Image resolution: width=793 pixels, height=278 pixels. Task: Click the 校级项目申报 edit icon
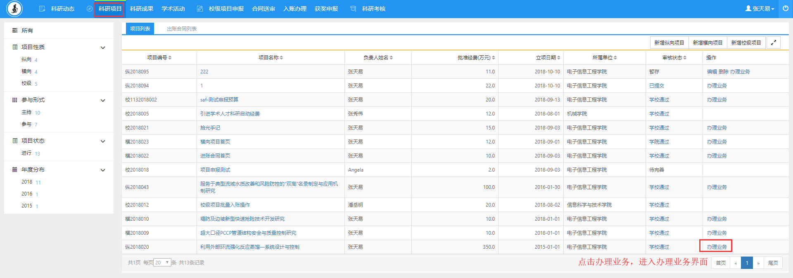[200, 9]
